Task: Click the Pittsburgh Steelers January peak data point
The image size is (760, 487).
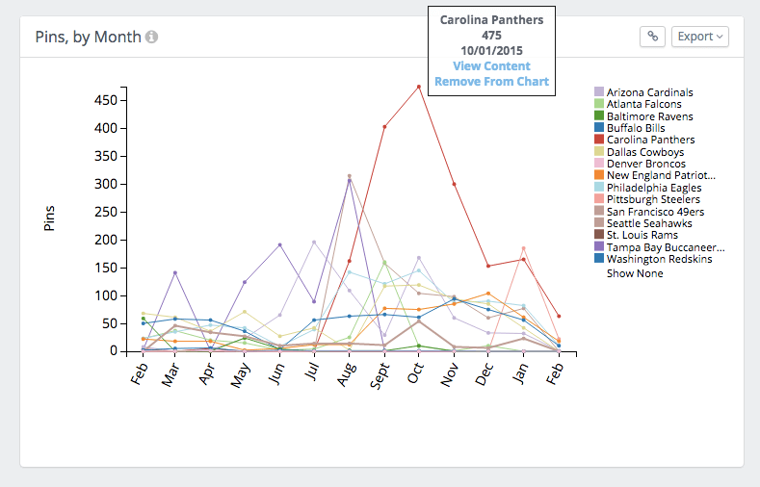Action: tap(523, 248)
